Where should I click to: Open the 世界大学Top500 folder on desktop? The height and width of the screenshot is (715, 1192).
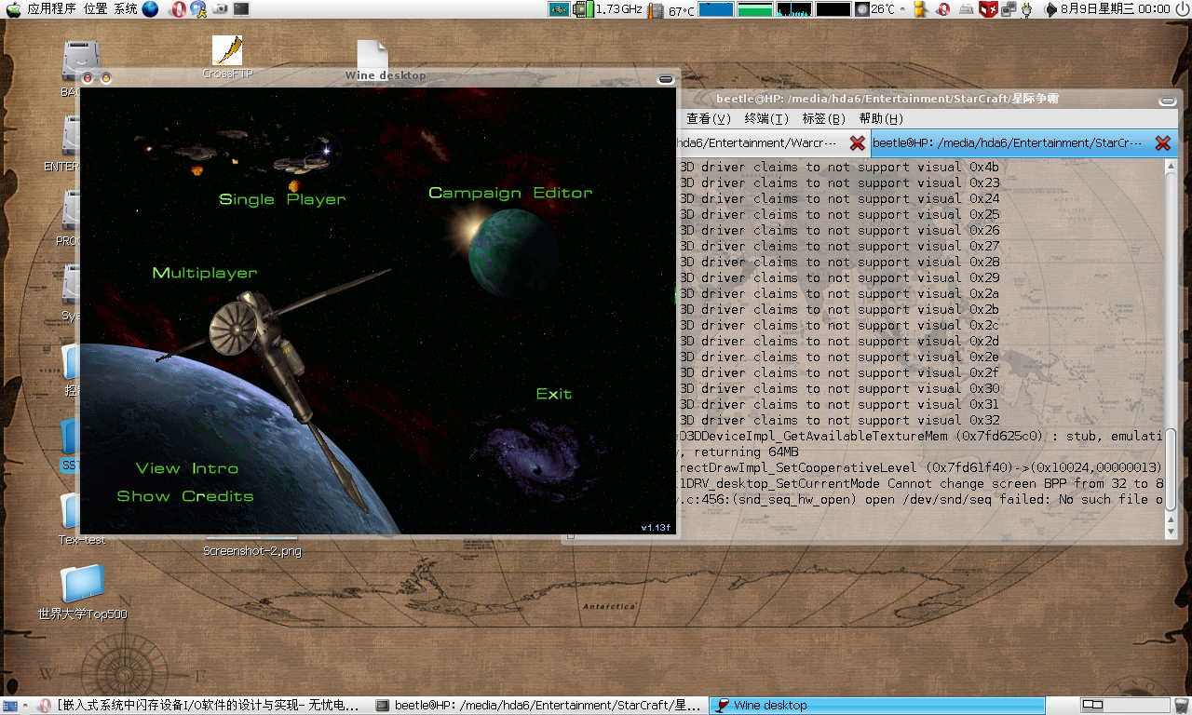(82, 592)
